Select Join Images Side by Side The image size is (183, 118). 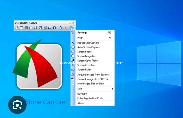pos(93,84)
